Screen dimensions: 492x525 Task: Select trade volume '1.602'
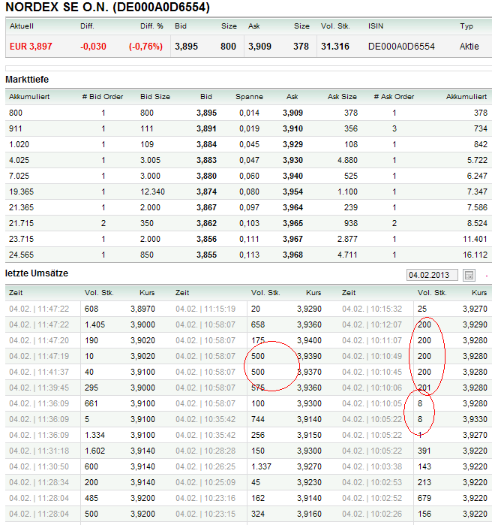click(94, 451)
